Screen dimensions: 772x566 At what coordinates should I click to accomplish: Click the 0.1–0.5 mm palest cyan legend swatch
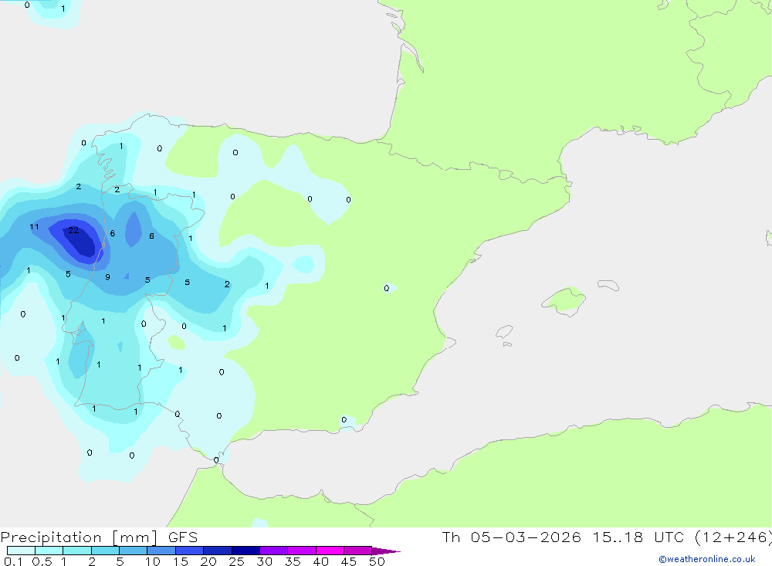click(x=21, y=551)
